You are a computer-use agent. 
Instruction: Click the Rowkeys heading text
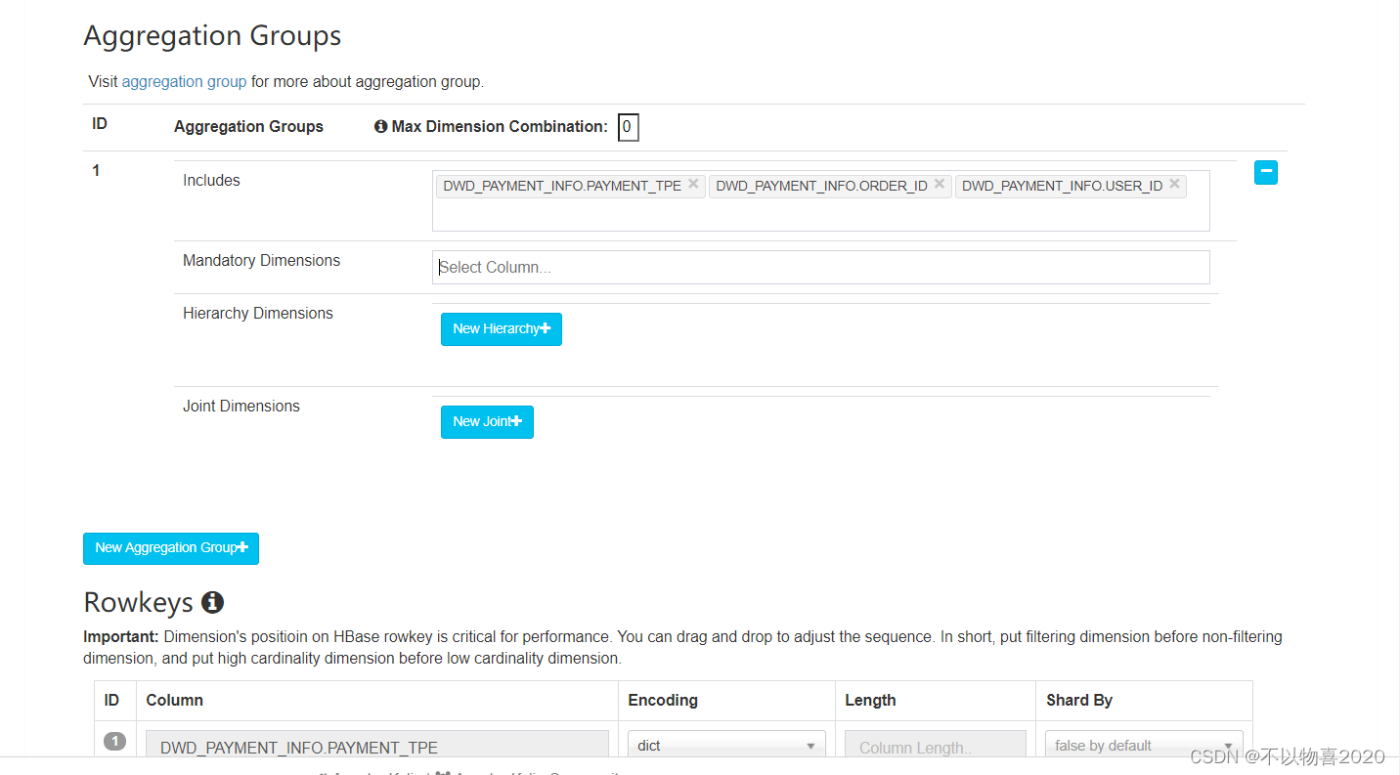point(139,602)
